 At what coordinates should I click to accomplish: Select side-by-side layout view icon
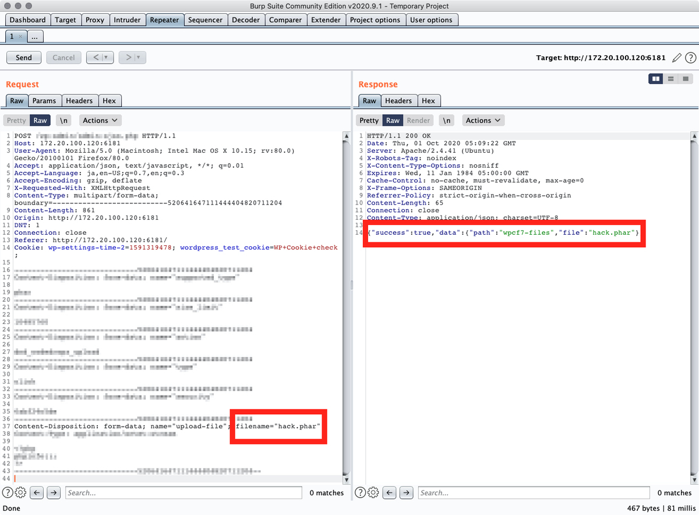656,79
